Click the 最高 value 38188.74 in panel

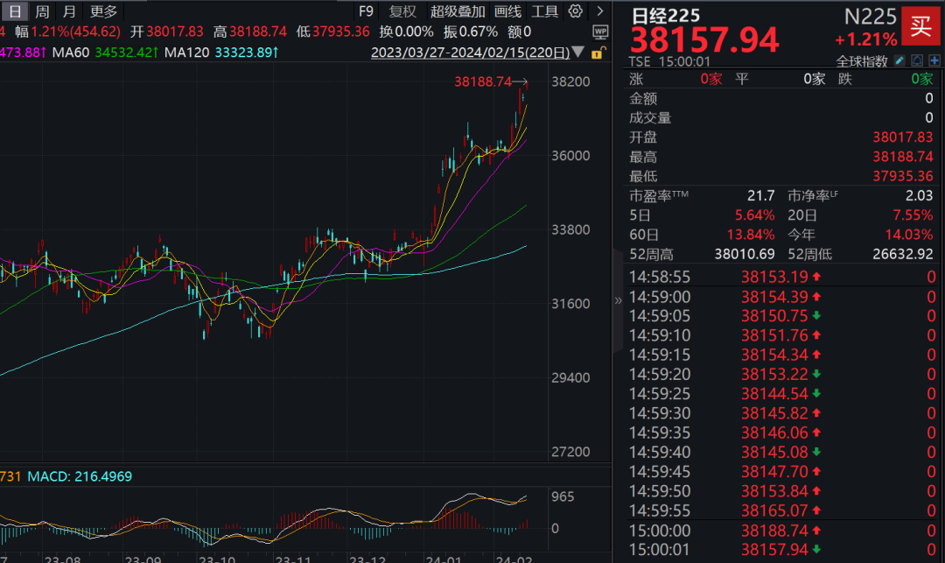[x=902, y=157]
